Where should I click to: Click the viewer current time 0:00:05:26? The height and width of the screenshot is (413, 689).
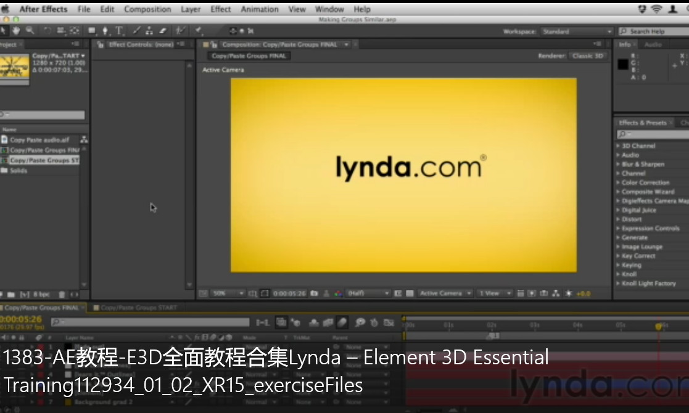click(x=289, y=293)
